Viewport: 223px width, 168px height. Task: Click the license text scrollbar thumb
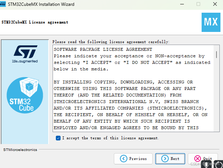click(216, 55)
